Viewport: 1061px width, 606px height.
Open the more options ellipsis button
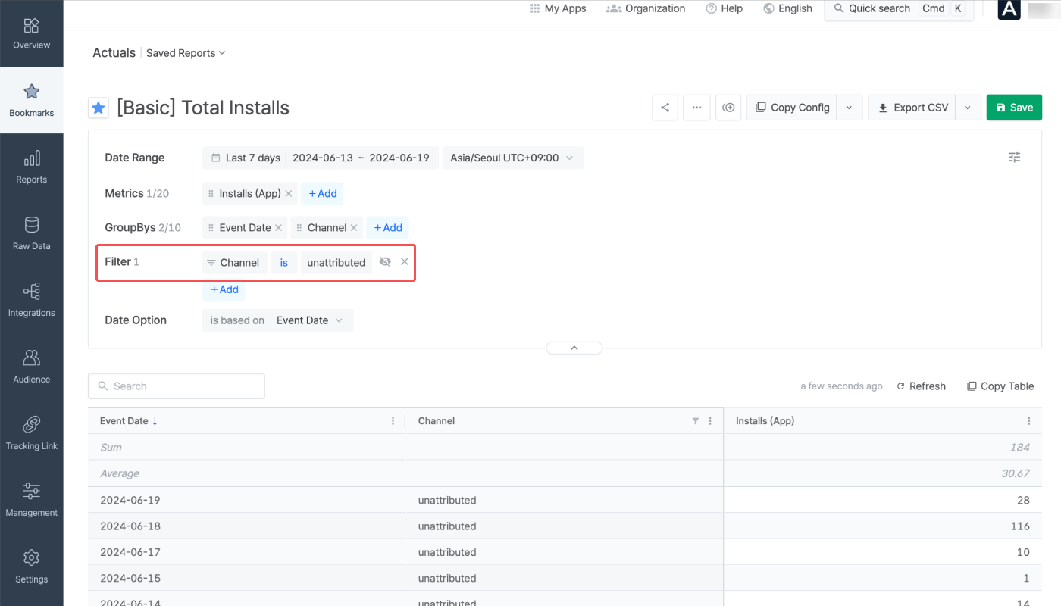coord(696,108)
